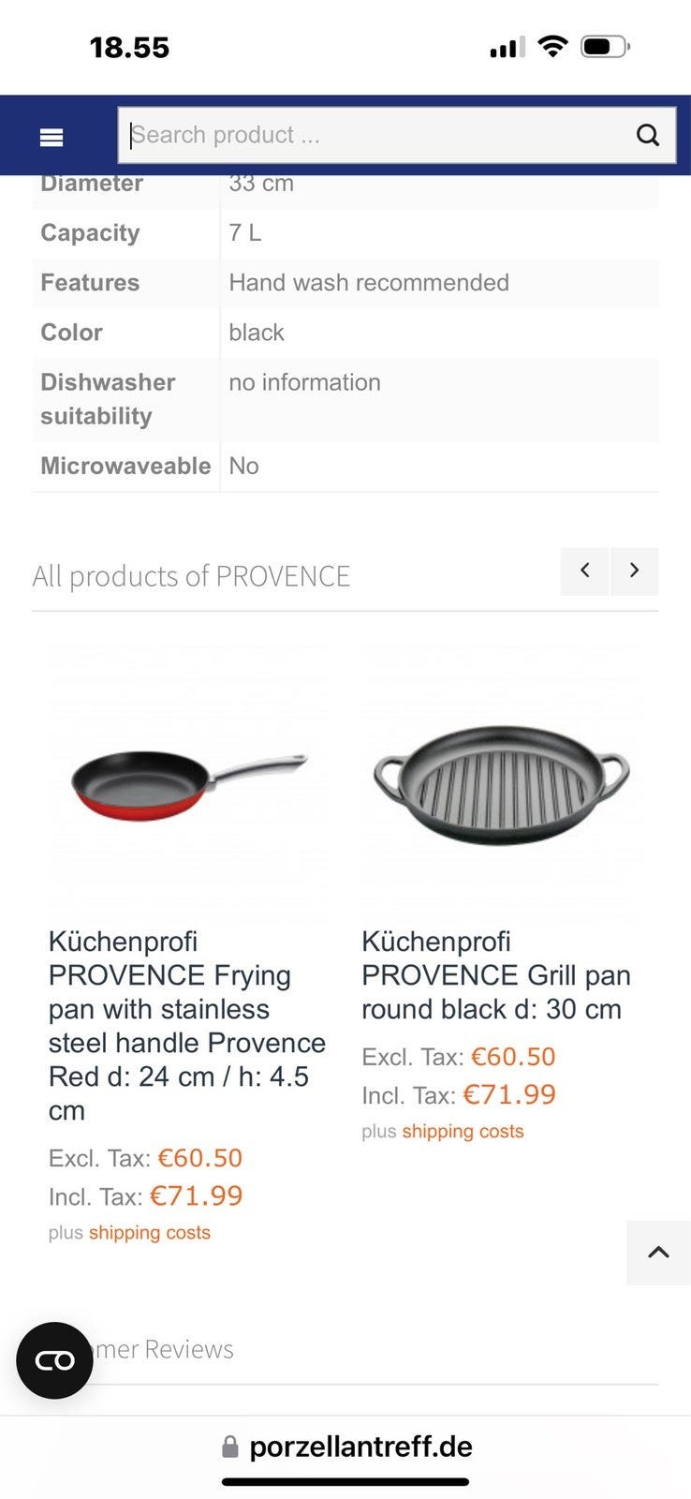Show next PROVENCE products
The width and height of the screenshot is (691, 1499).
635,571
